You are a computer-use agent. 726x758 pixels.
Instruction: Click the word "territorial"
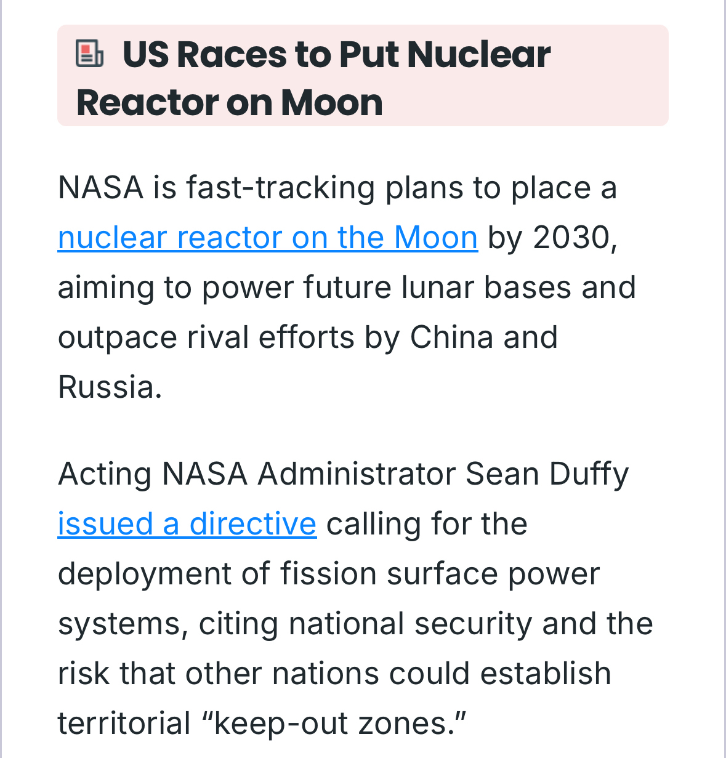(124, 724)
